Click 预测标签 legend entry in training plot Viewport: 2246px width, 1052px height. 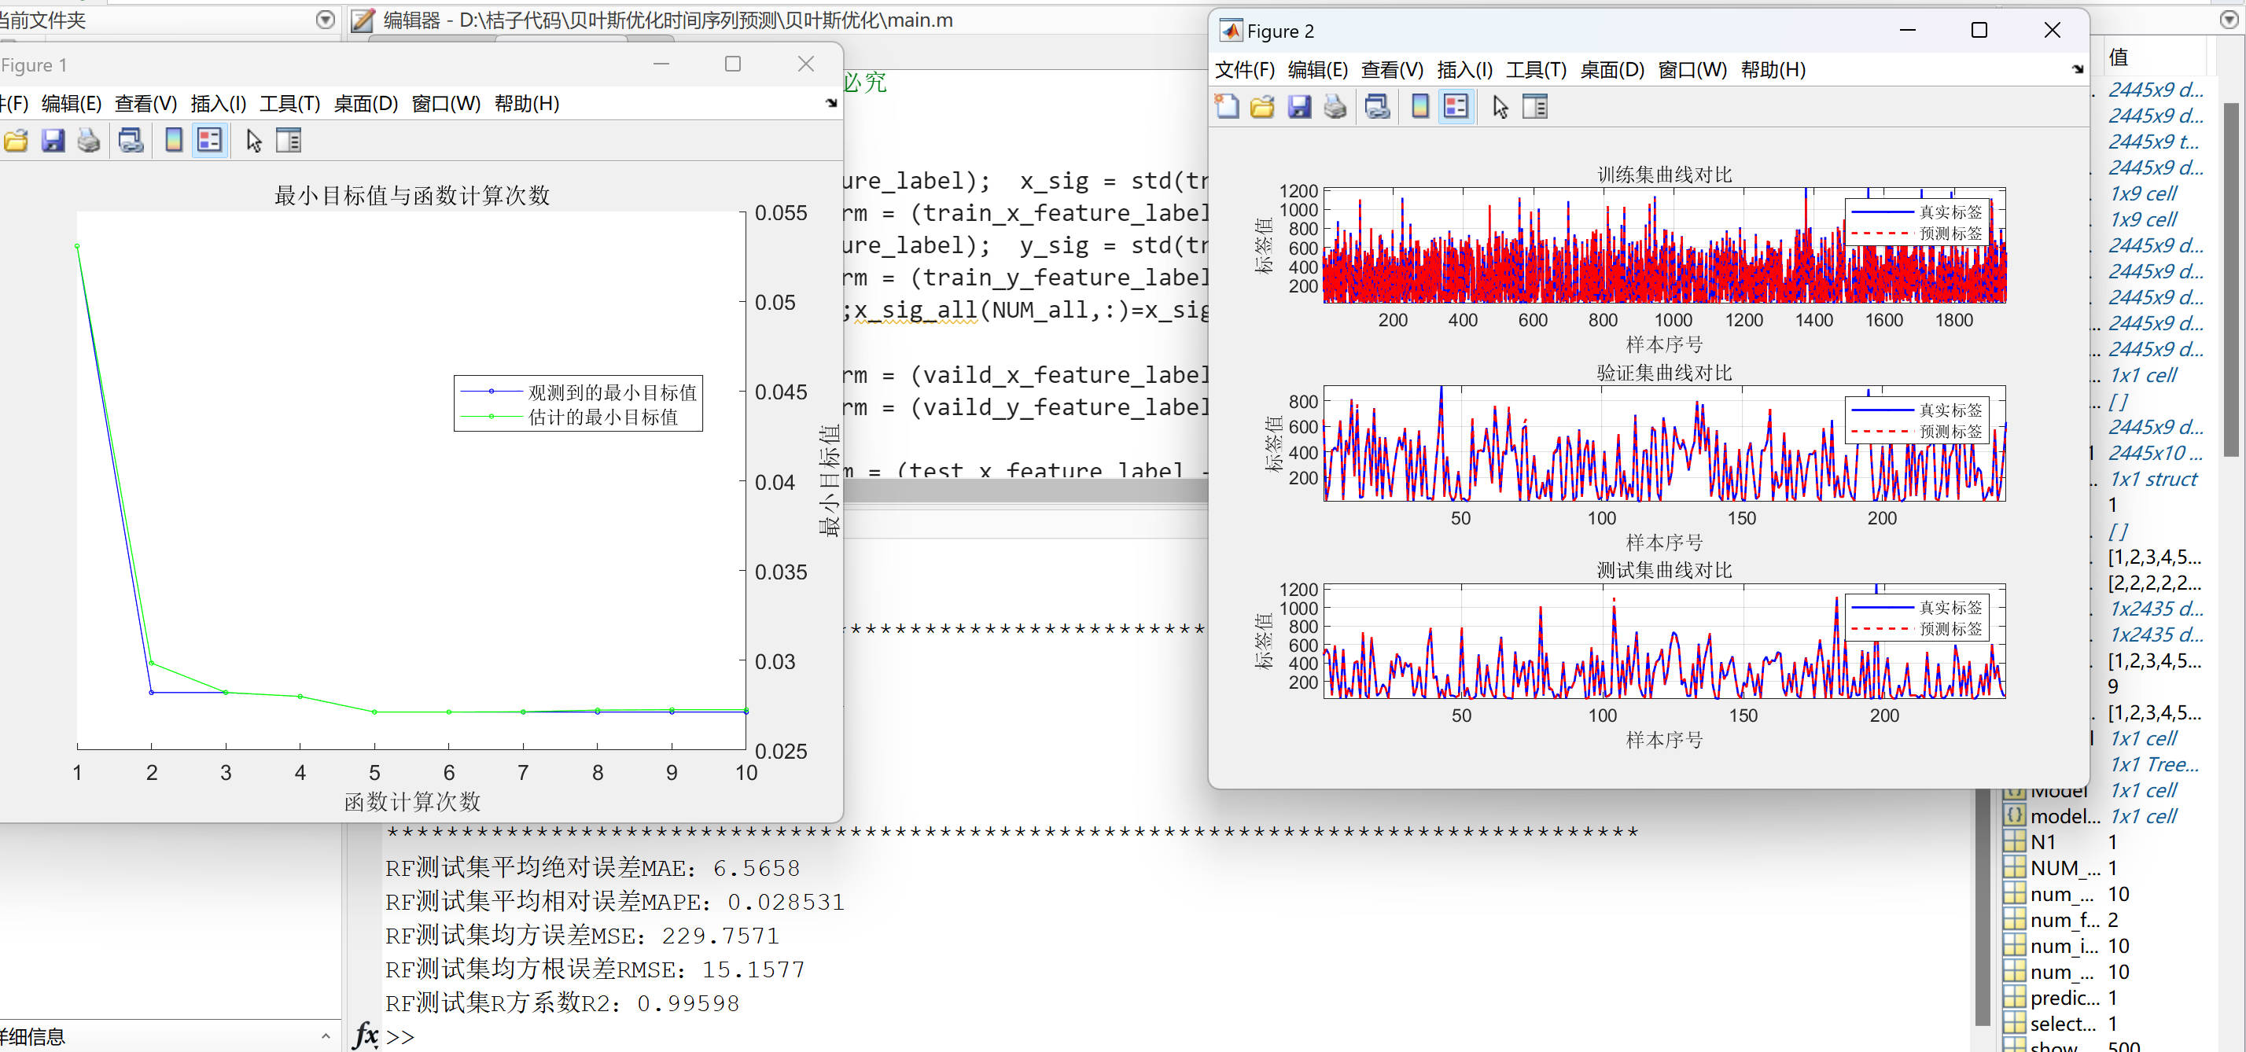(x=1950, y=234)
